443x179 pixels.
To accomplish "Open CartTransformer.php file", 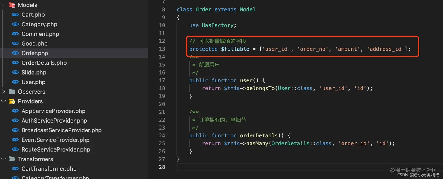I will [49, 169].
